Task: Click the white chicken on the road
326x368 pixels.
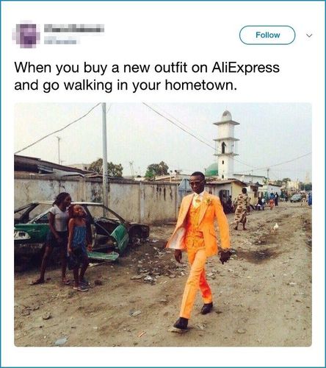Action: point(276,227)
